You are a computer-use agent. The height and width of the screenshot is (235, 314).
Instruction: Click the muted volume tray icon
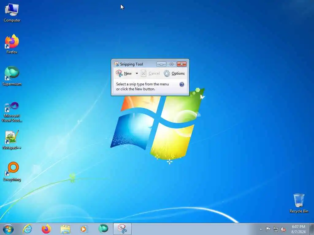tap(283, 229)
